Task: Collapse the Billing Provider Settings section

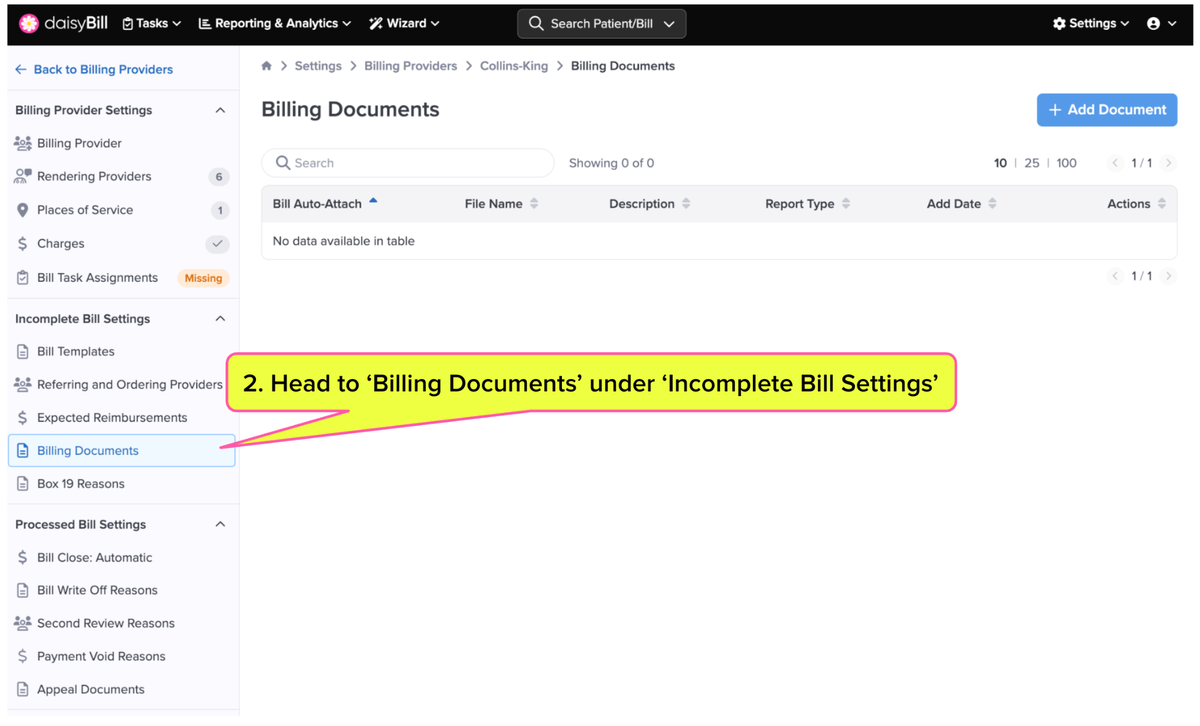Action: (220, 110)
